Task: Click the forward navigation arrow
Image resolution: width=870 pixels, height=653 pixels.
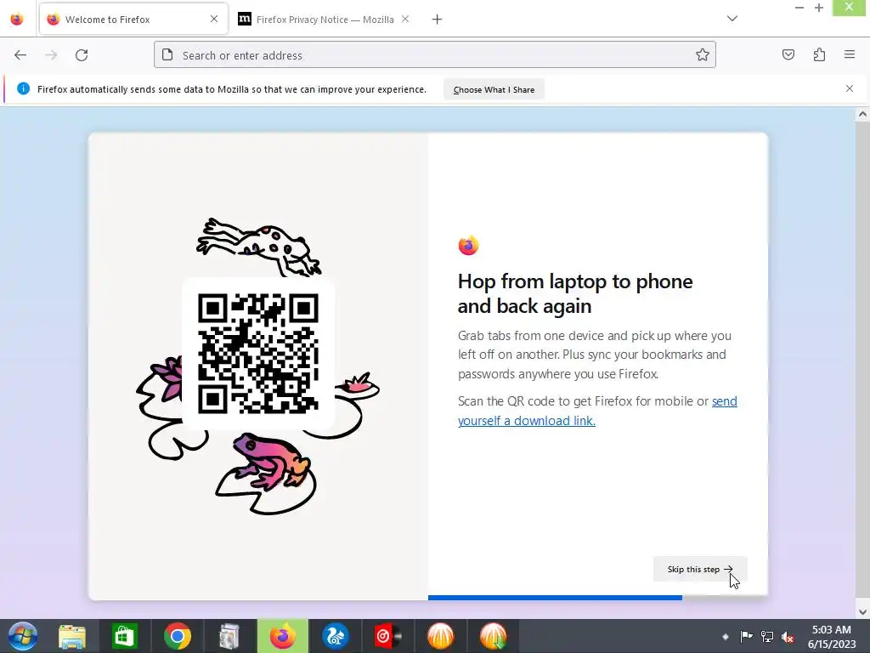Action: coord(51,55)
